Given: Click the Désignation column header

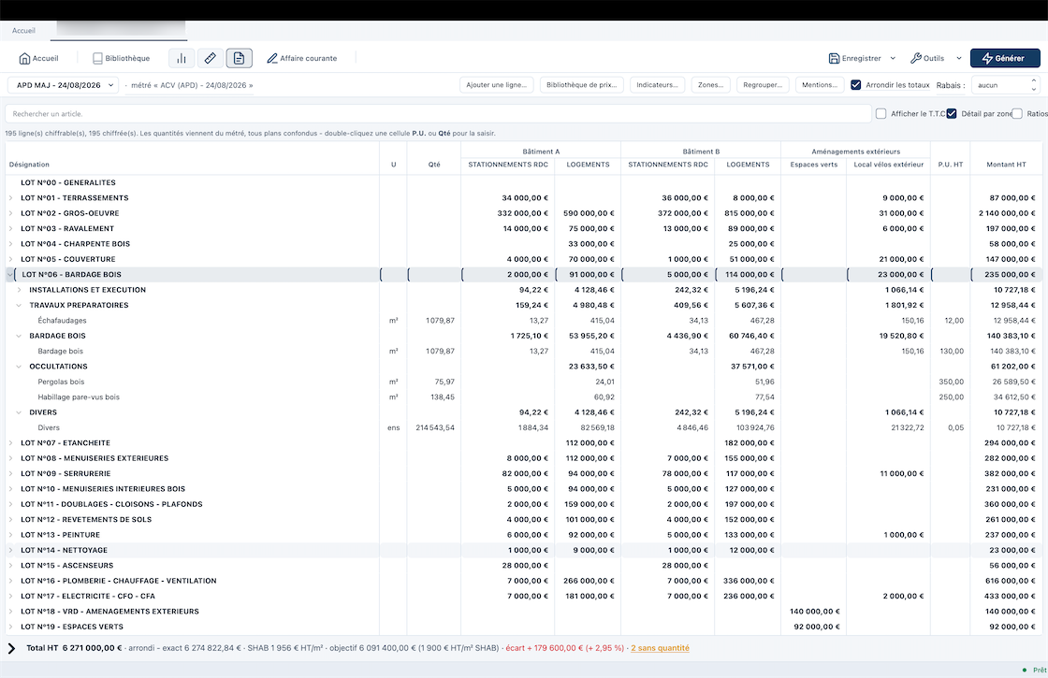Looking at the screenshot, I should tap(29, 165).
